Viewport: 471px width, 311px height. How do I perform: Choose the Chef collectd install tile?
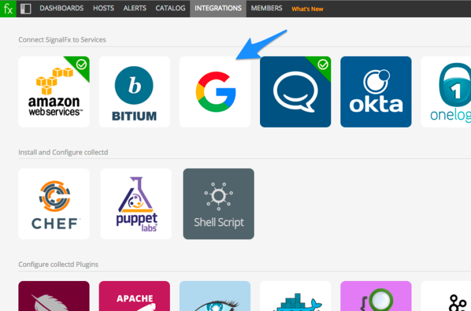54,204
